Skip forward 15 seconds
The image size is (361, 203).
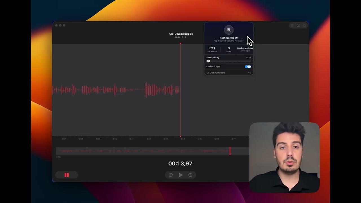[190, 175]
